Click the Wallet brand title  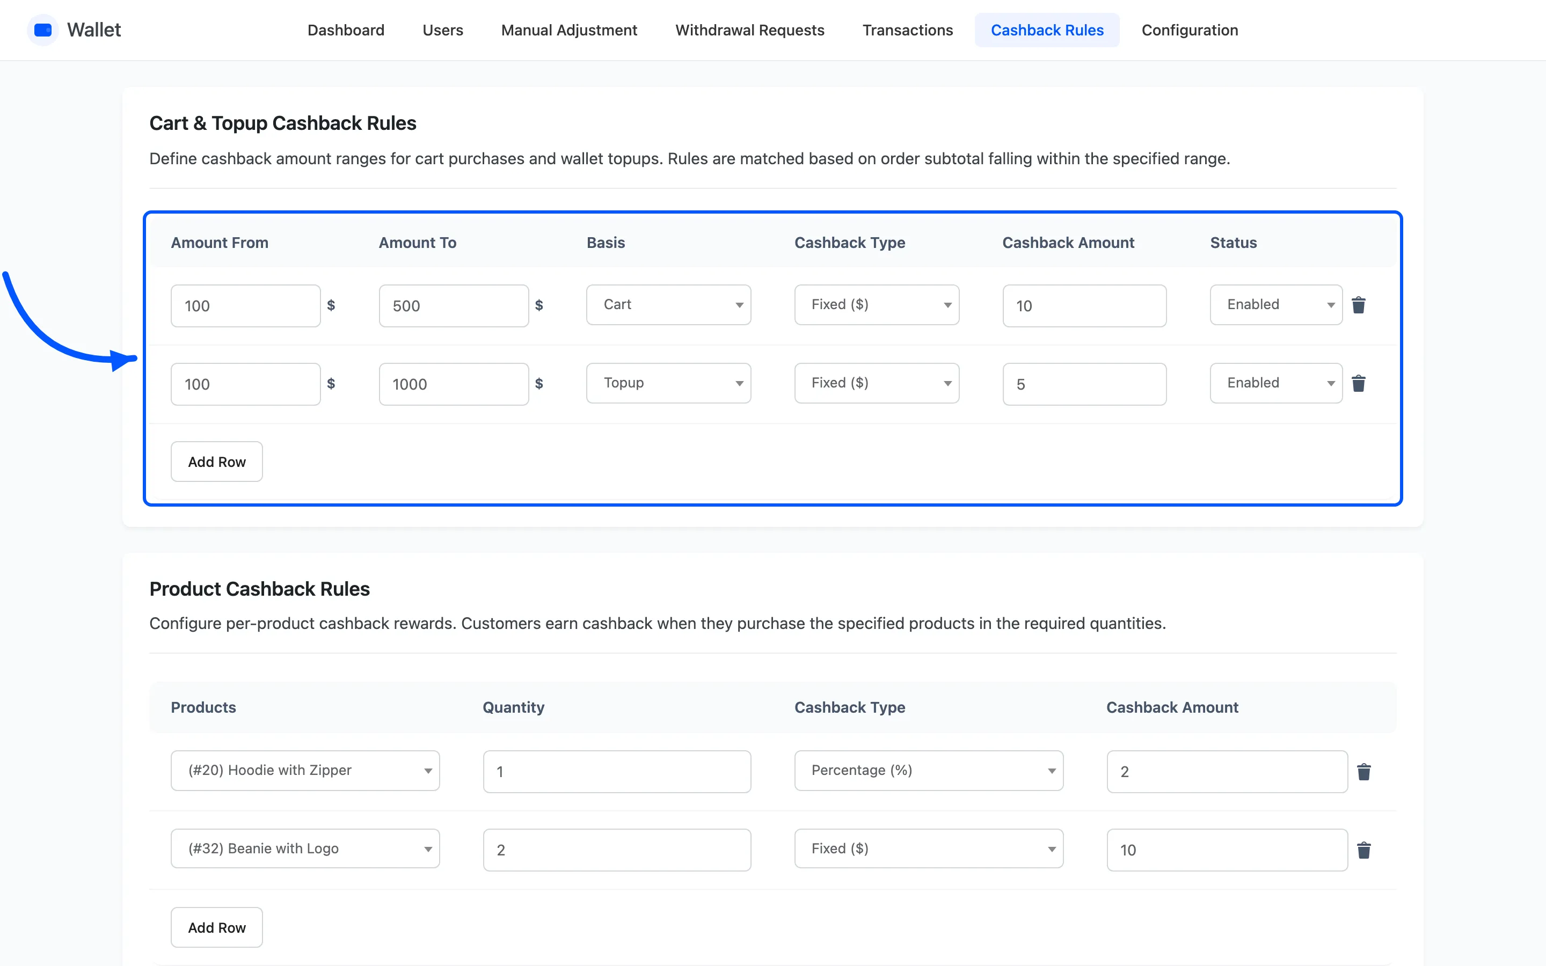tap(94, 30)
